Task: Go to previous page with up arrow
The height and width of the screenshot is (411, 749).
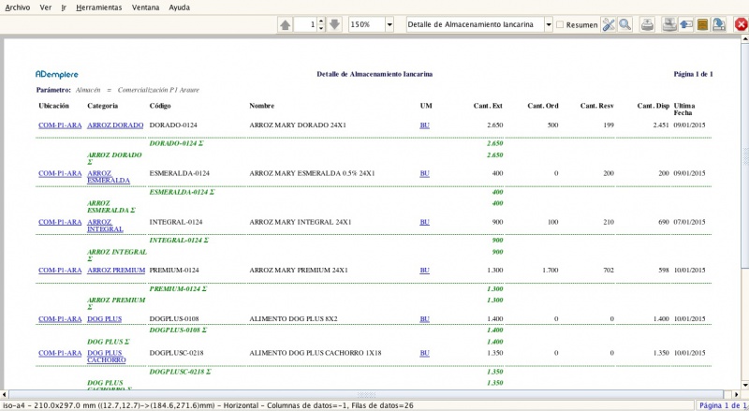Action: 286,24
